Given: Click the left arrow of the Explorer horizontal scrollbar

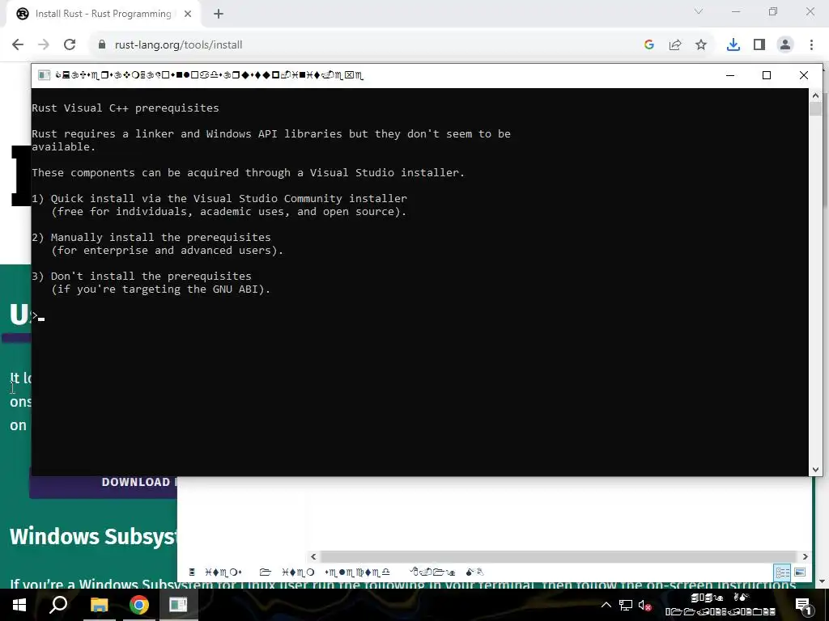Looking at the screenshot, I should click(313, 556).
